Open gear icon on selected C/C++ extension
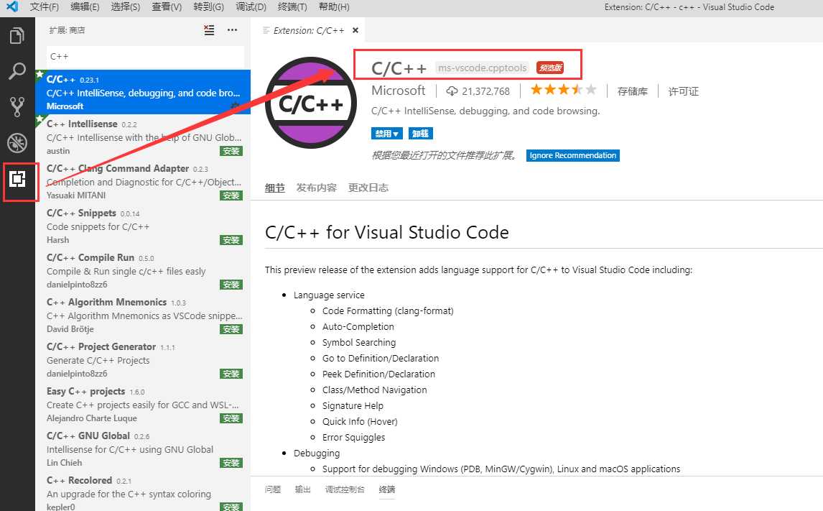 pos(235,106)
